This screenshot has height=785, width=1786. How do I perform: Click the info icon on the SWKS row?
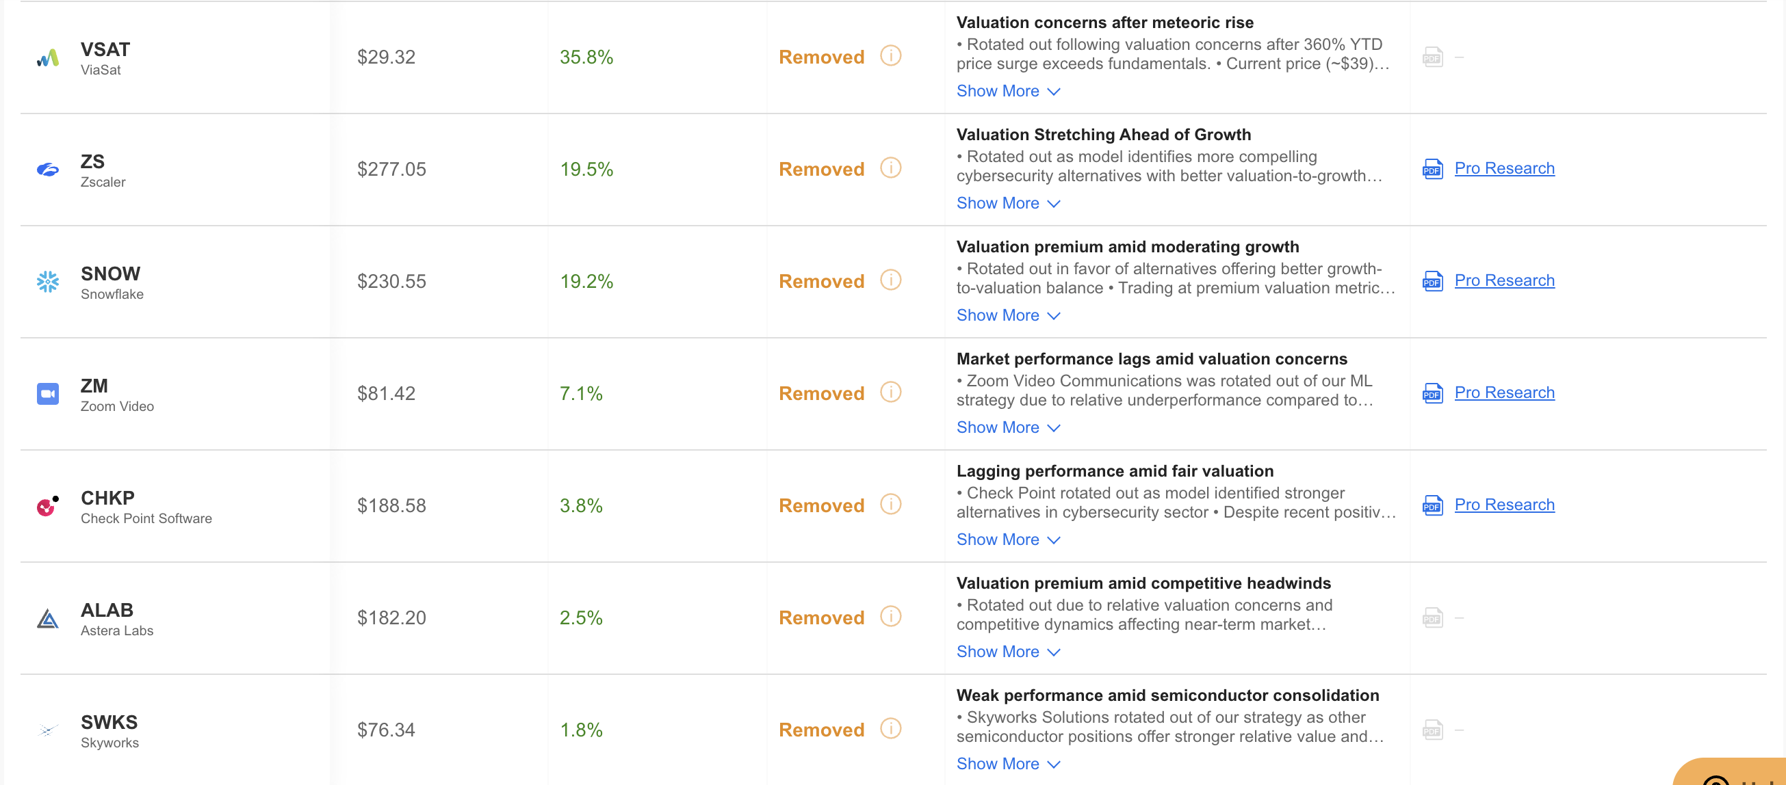[x=890, y=729]
